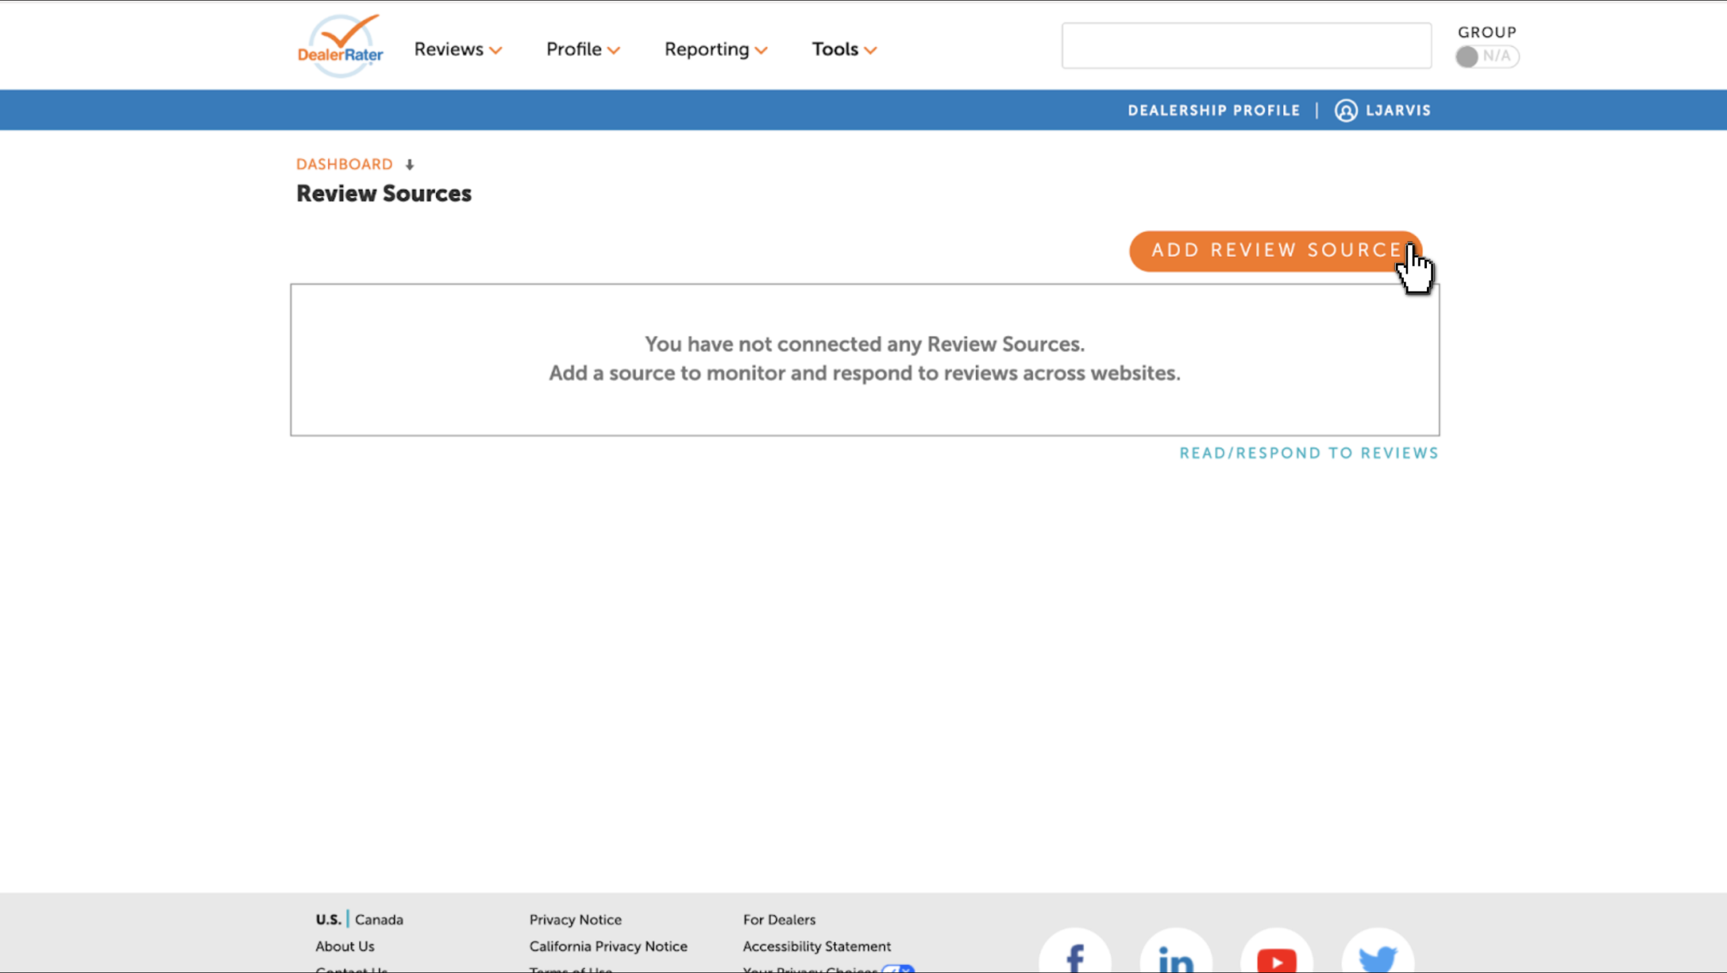Open the Dealership Profile link
Image resolution: width=1727 pixels, height=973 pixels.
pos(1214,111)
